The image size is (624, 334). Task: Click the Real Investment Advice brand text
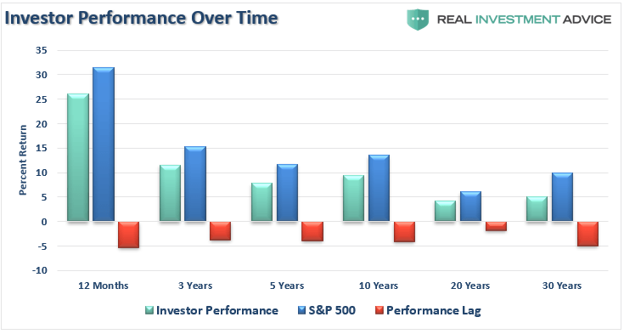(525, 20)
